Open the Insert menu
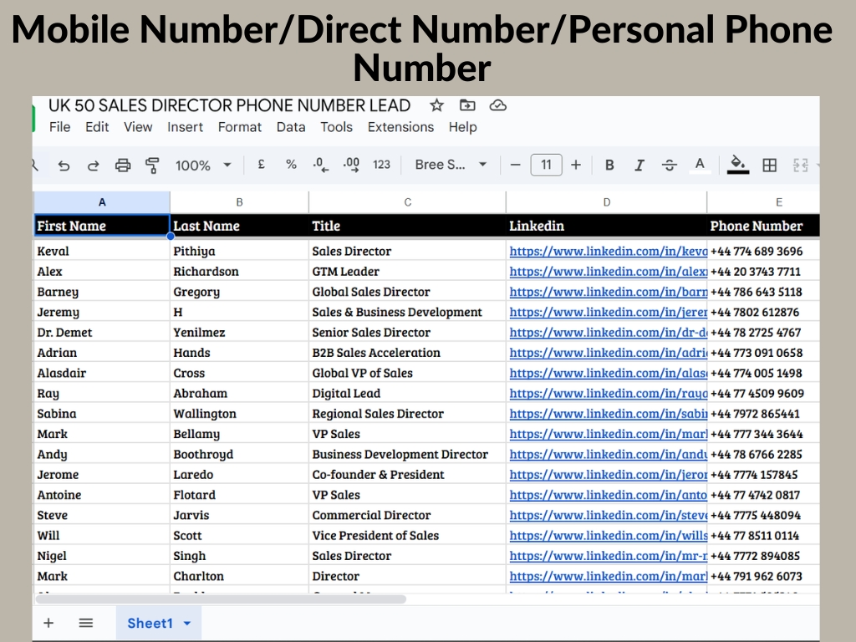This screenshot has height=642, width=856. pos(185,127)
